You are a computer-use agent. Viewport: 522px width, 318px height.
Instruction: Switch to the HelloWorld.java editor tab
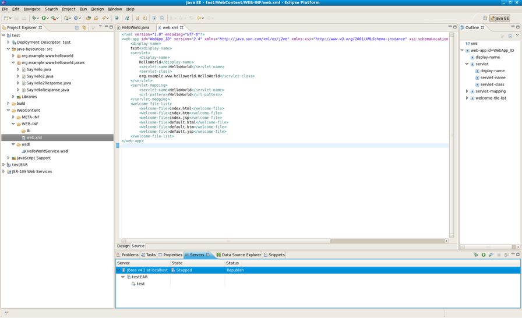pos(135,27)
